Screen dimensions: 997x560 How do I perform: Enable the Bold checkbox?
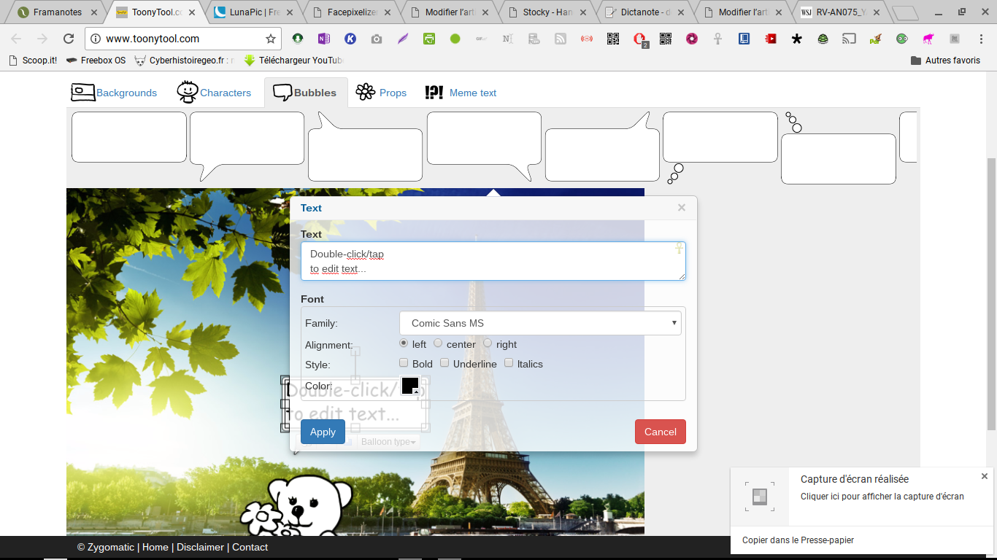coord(404,363)
